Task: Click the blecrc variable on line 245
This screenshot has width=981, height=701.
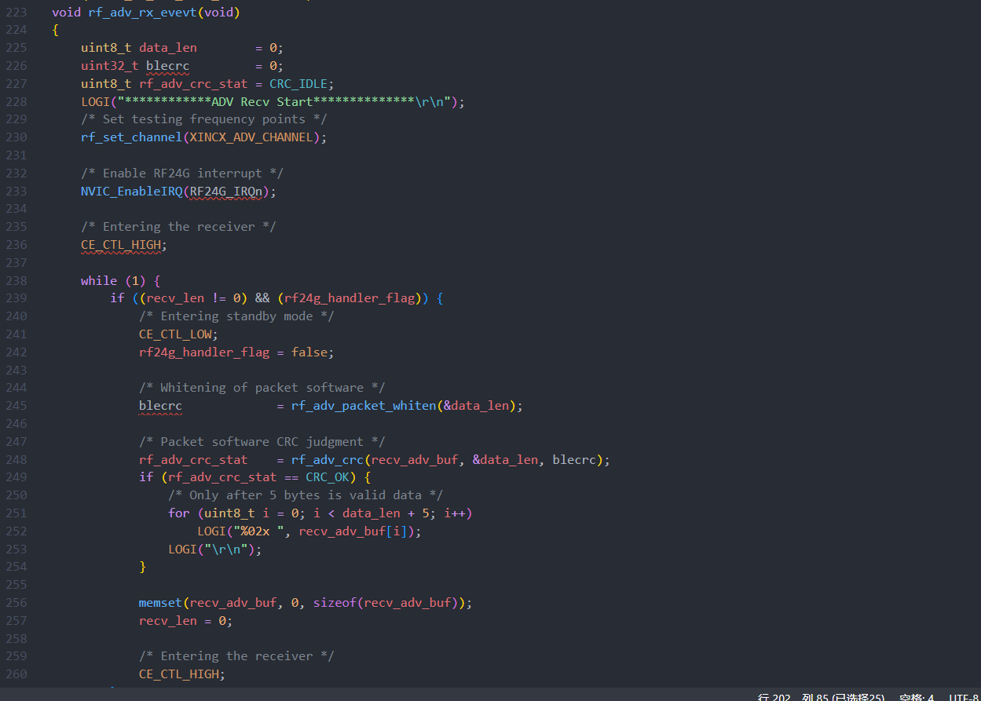Action: 160,405
